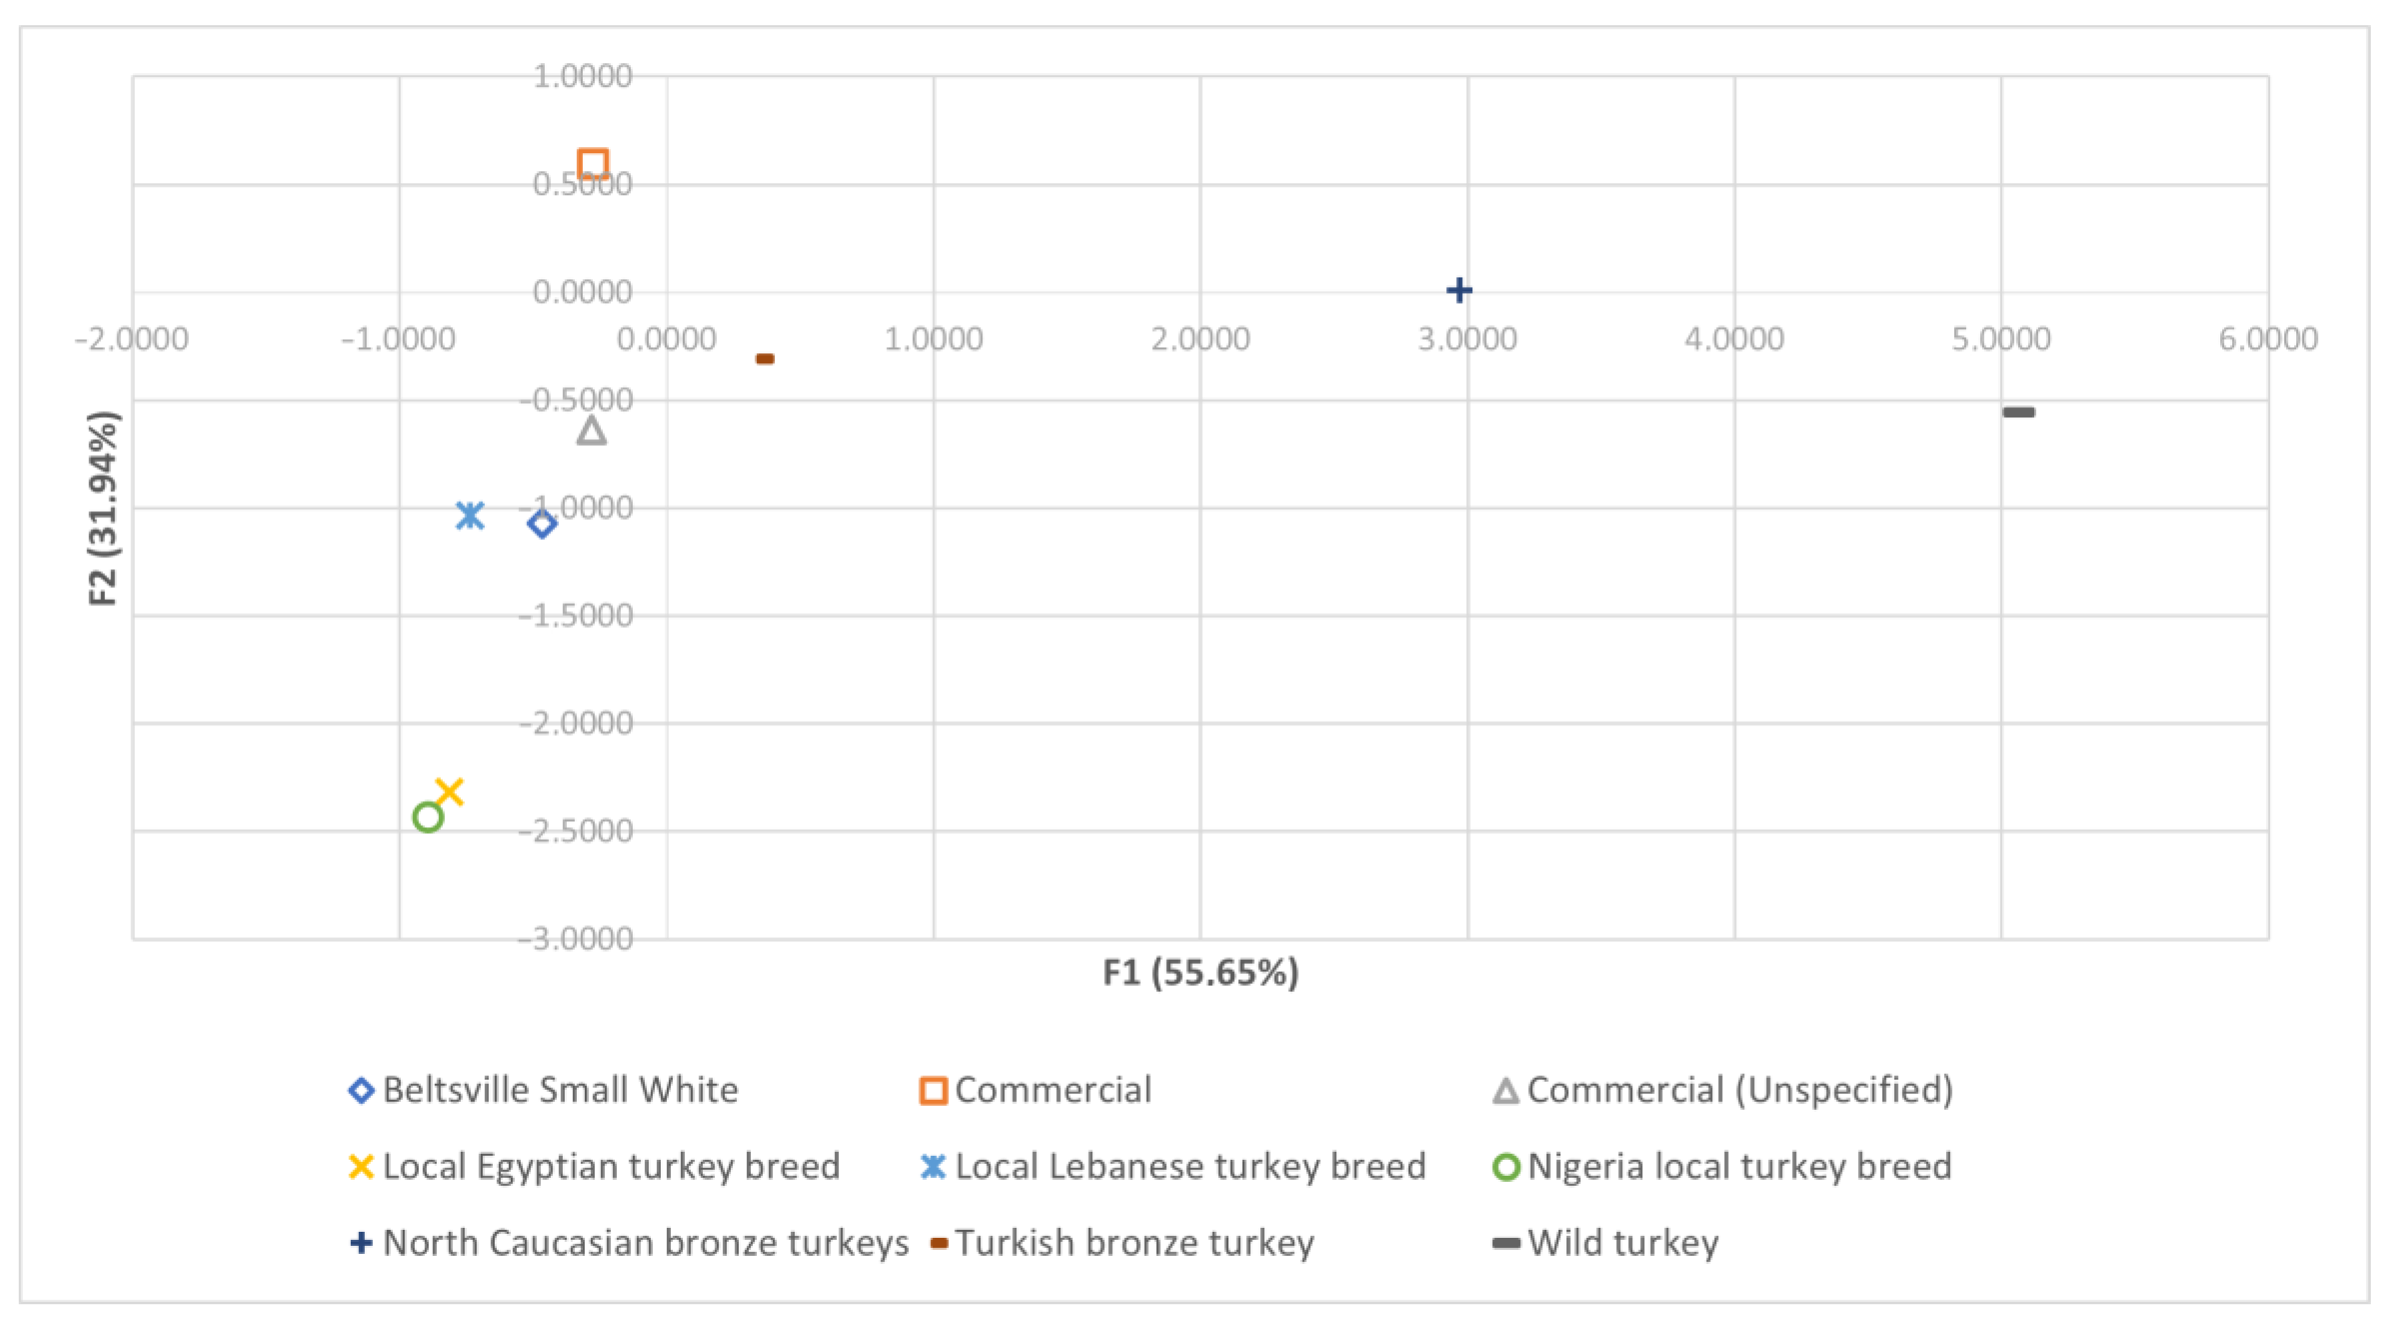The height and width of the screenshot is (1321, 2394).
Task: Select the F2 (31.94%) axis title
Action: click(x=102, y=508)
